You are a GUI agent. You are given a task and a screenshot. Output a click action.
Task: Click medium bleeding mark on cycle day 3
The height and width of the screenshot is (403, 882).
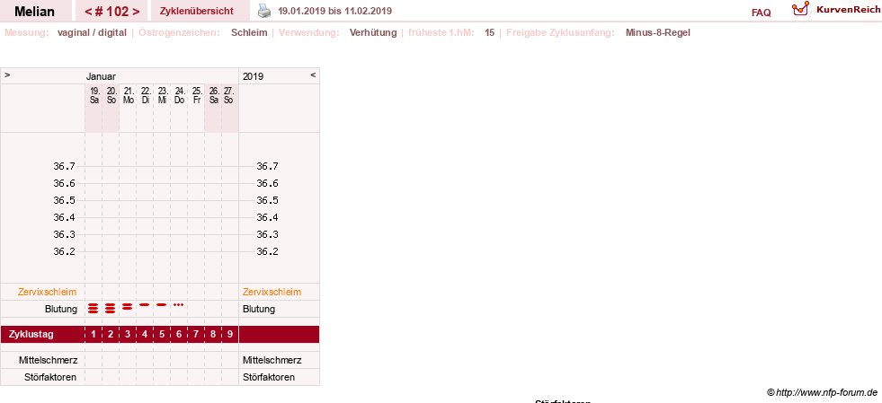128,306
